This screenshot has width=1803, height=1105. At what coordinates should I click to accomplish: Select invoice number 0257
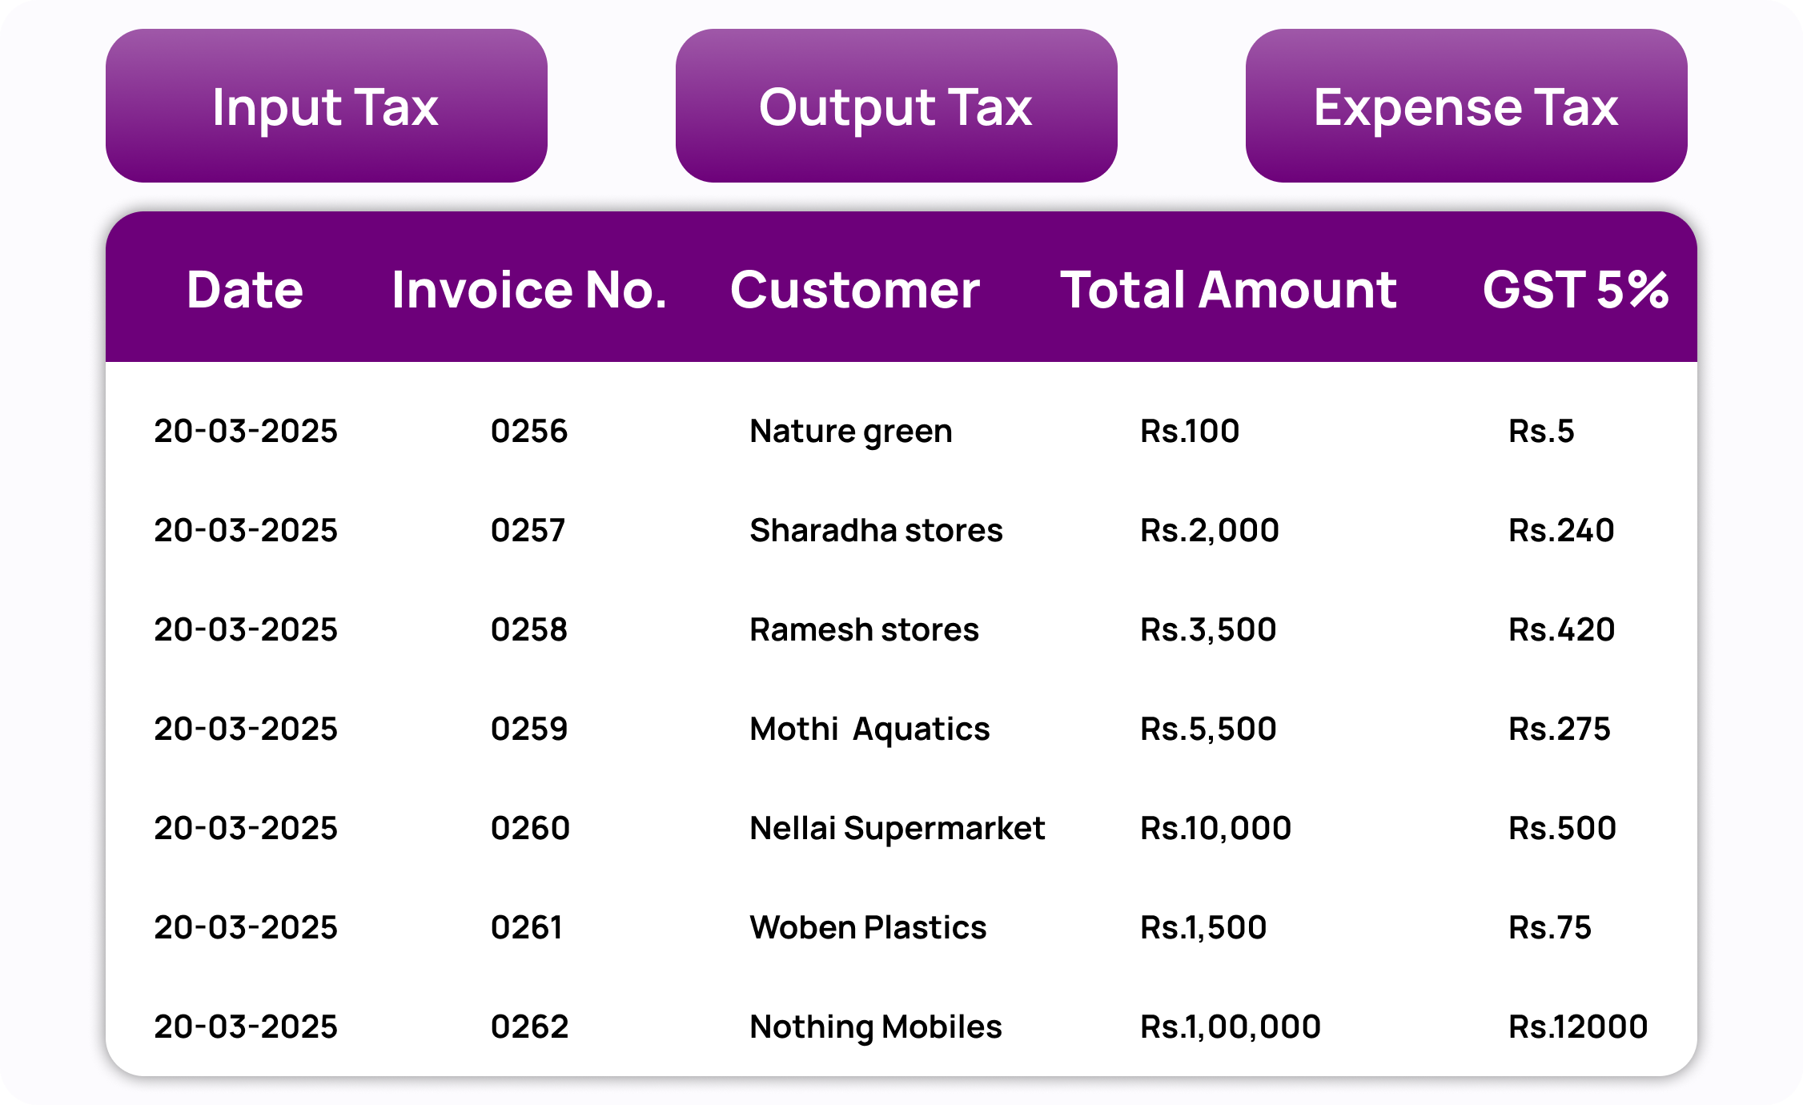pyautogui.click(x=528, y=530)
